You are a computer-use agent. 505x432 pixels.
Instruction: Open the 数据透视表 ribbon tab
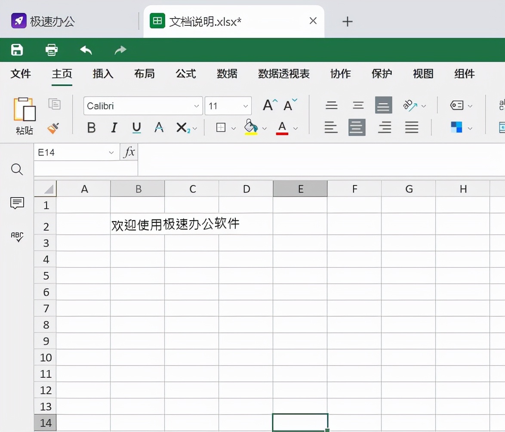tap(283, 74)
